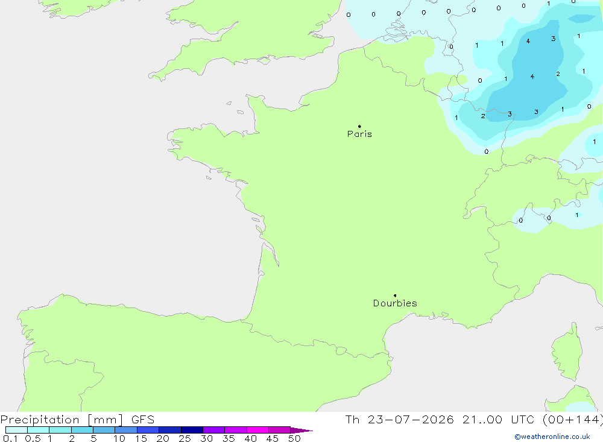Select the Dourbies location dot marker
This screenshot has height=442, width=603.
(395, 295)
